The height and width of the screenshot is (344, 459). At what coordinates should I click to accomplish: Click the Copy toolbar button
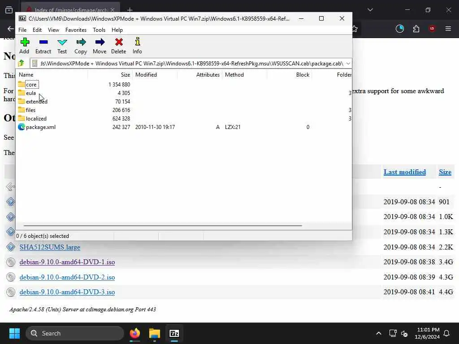[81, 46]
